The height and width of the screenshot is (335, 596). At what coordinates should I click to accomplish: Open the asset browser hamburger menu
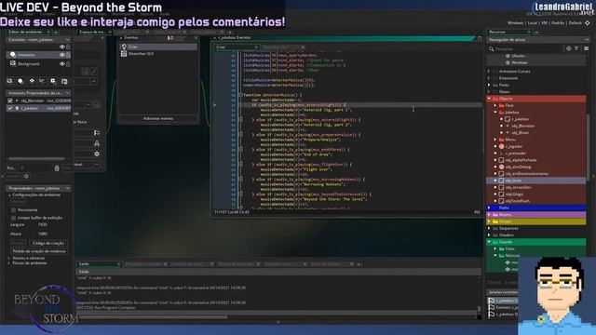(586, 48)
